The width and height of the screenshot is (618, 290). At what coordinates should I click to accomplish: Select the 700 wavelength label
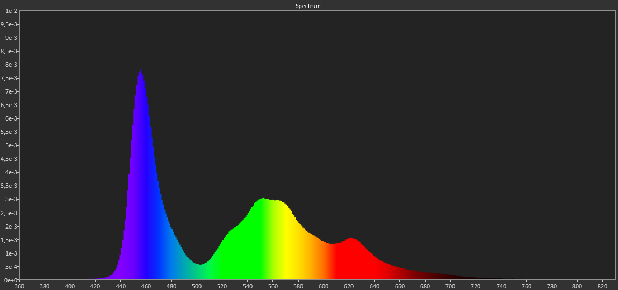click(450, 286)
